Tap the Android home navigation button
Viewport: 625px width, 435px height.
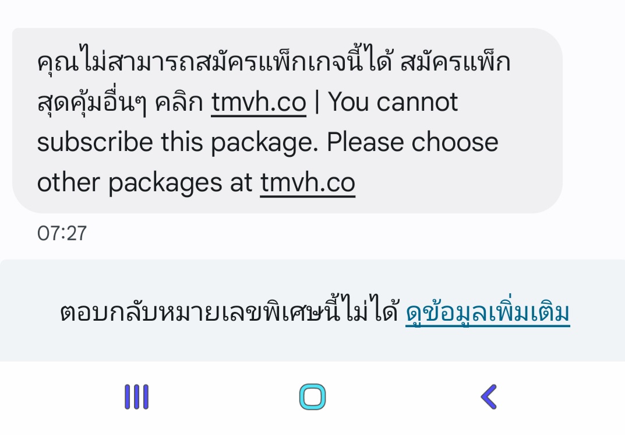(x=312, y=397)
